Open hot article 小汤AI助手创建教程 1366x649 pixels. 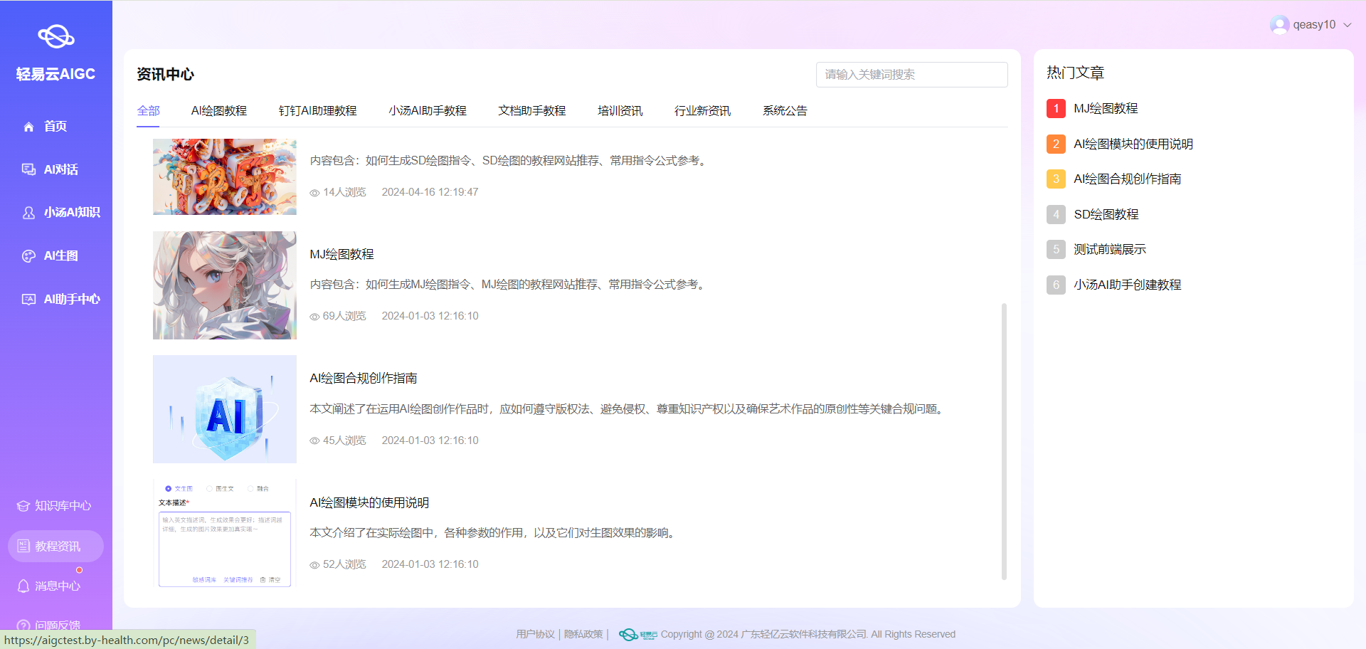[x=1128, y=285]
